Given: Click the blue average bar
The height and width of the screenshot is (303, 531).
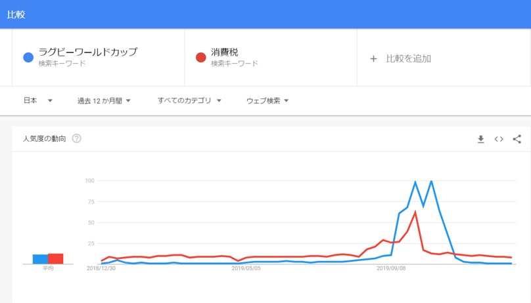Looking at the screenshot, I should [40, 259].
